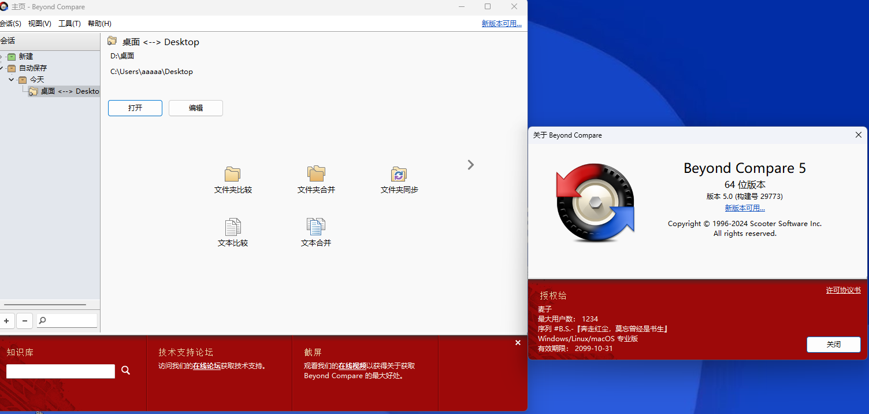
Task: Select the 新建 tree item
Action: (x=26, y=57)
